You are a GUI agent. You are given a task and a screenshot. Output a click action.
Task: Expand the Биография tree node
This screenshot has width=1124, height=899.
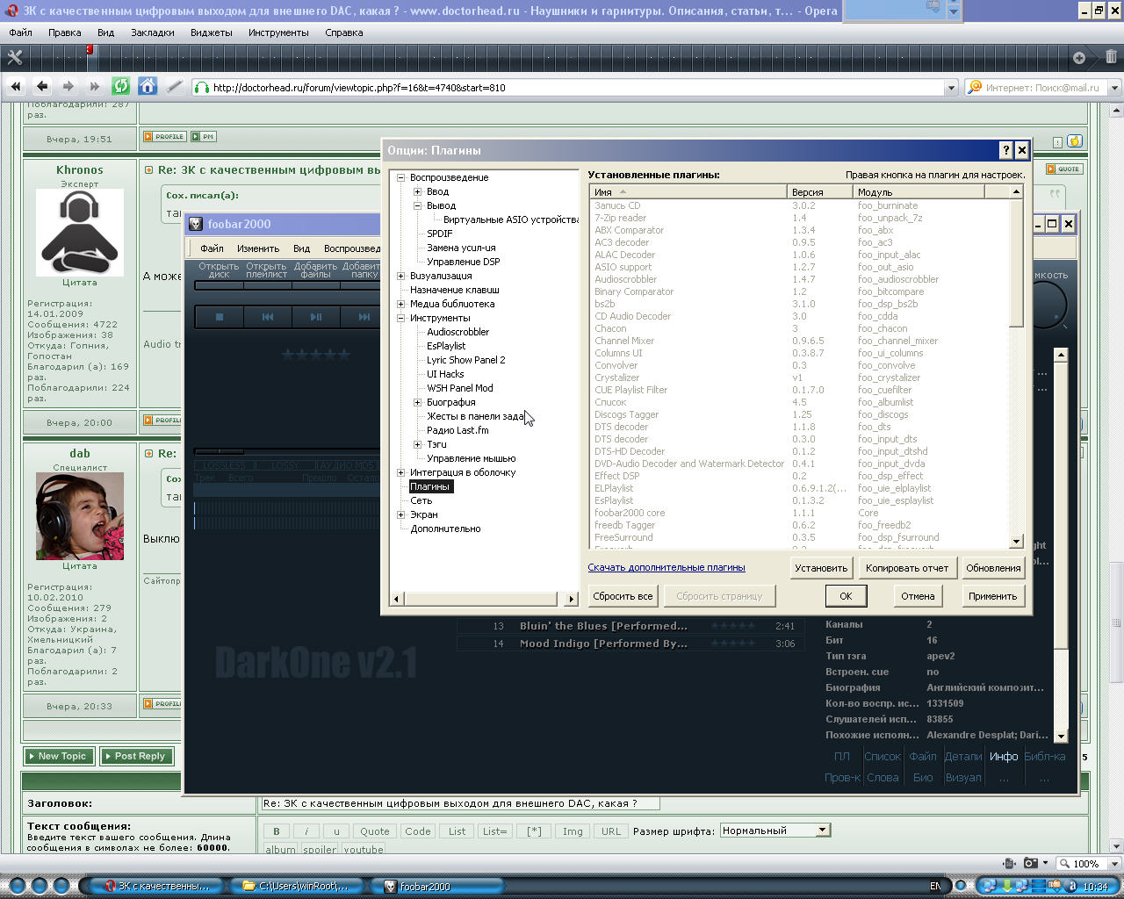tap(418, 402)
